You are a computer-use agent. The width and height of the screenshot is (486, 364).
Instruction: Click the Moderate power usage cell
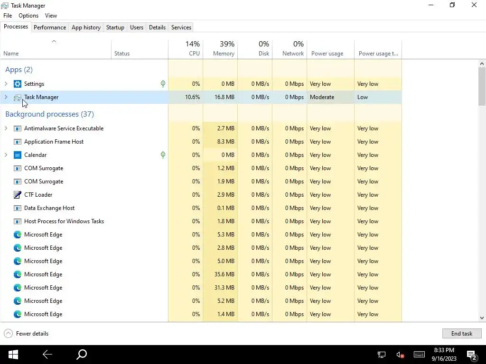(x=330, y=97)
